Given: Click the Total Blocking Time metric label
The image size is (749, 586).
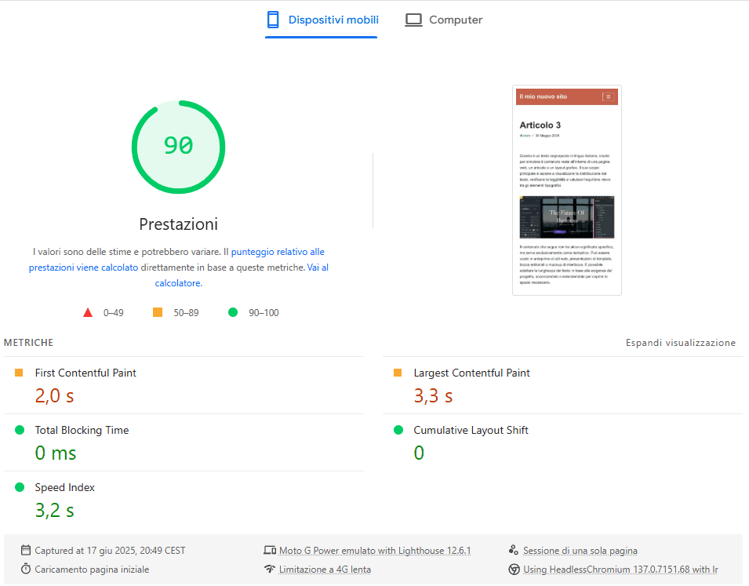Looking at the screenshot, I should [x=82, y=430].
